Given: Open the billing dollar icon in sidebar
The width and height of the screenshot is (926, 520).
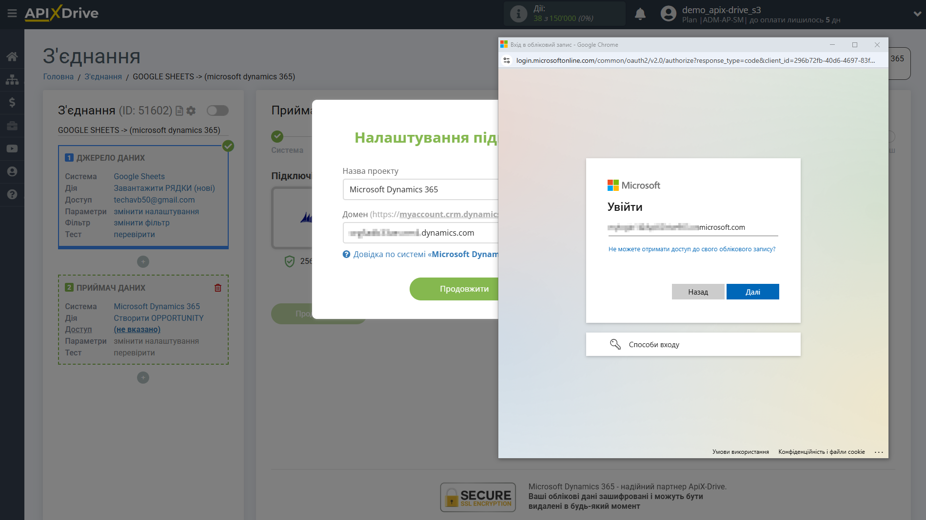Looking at the screenshot, I should (x=12, y=102).
